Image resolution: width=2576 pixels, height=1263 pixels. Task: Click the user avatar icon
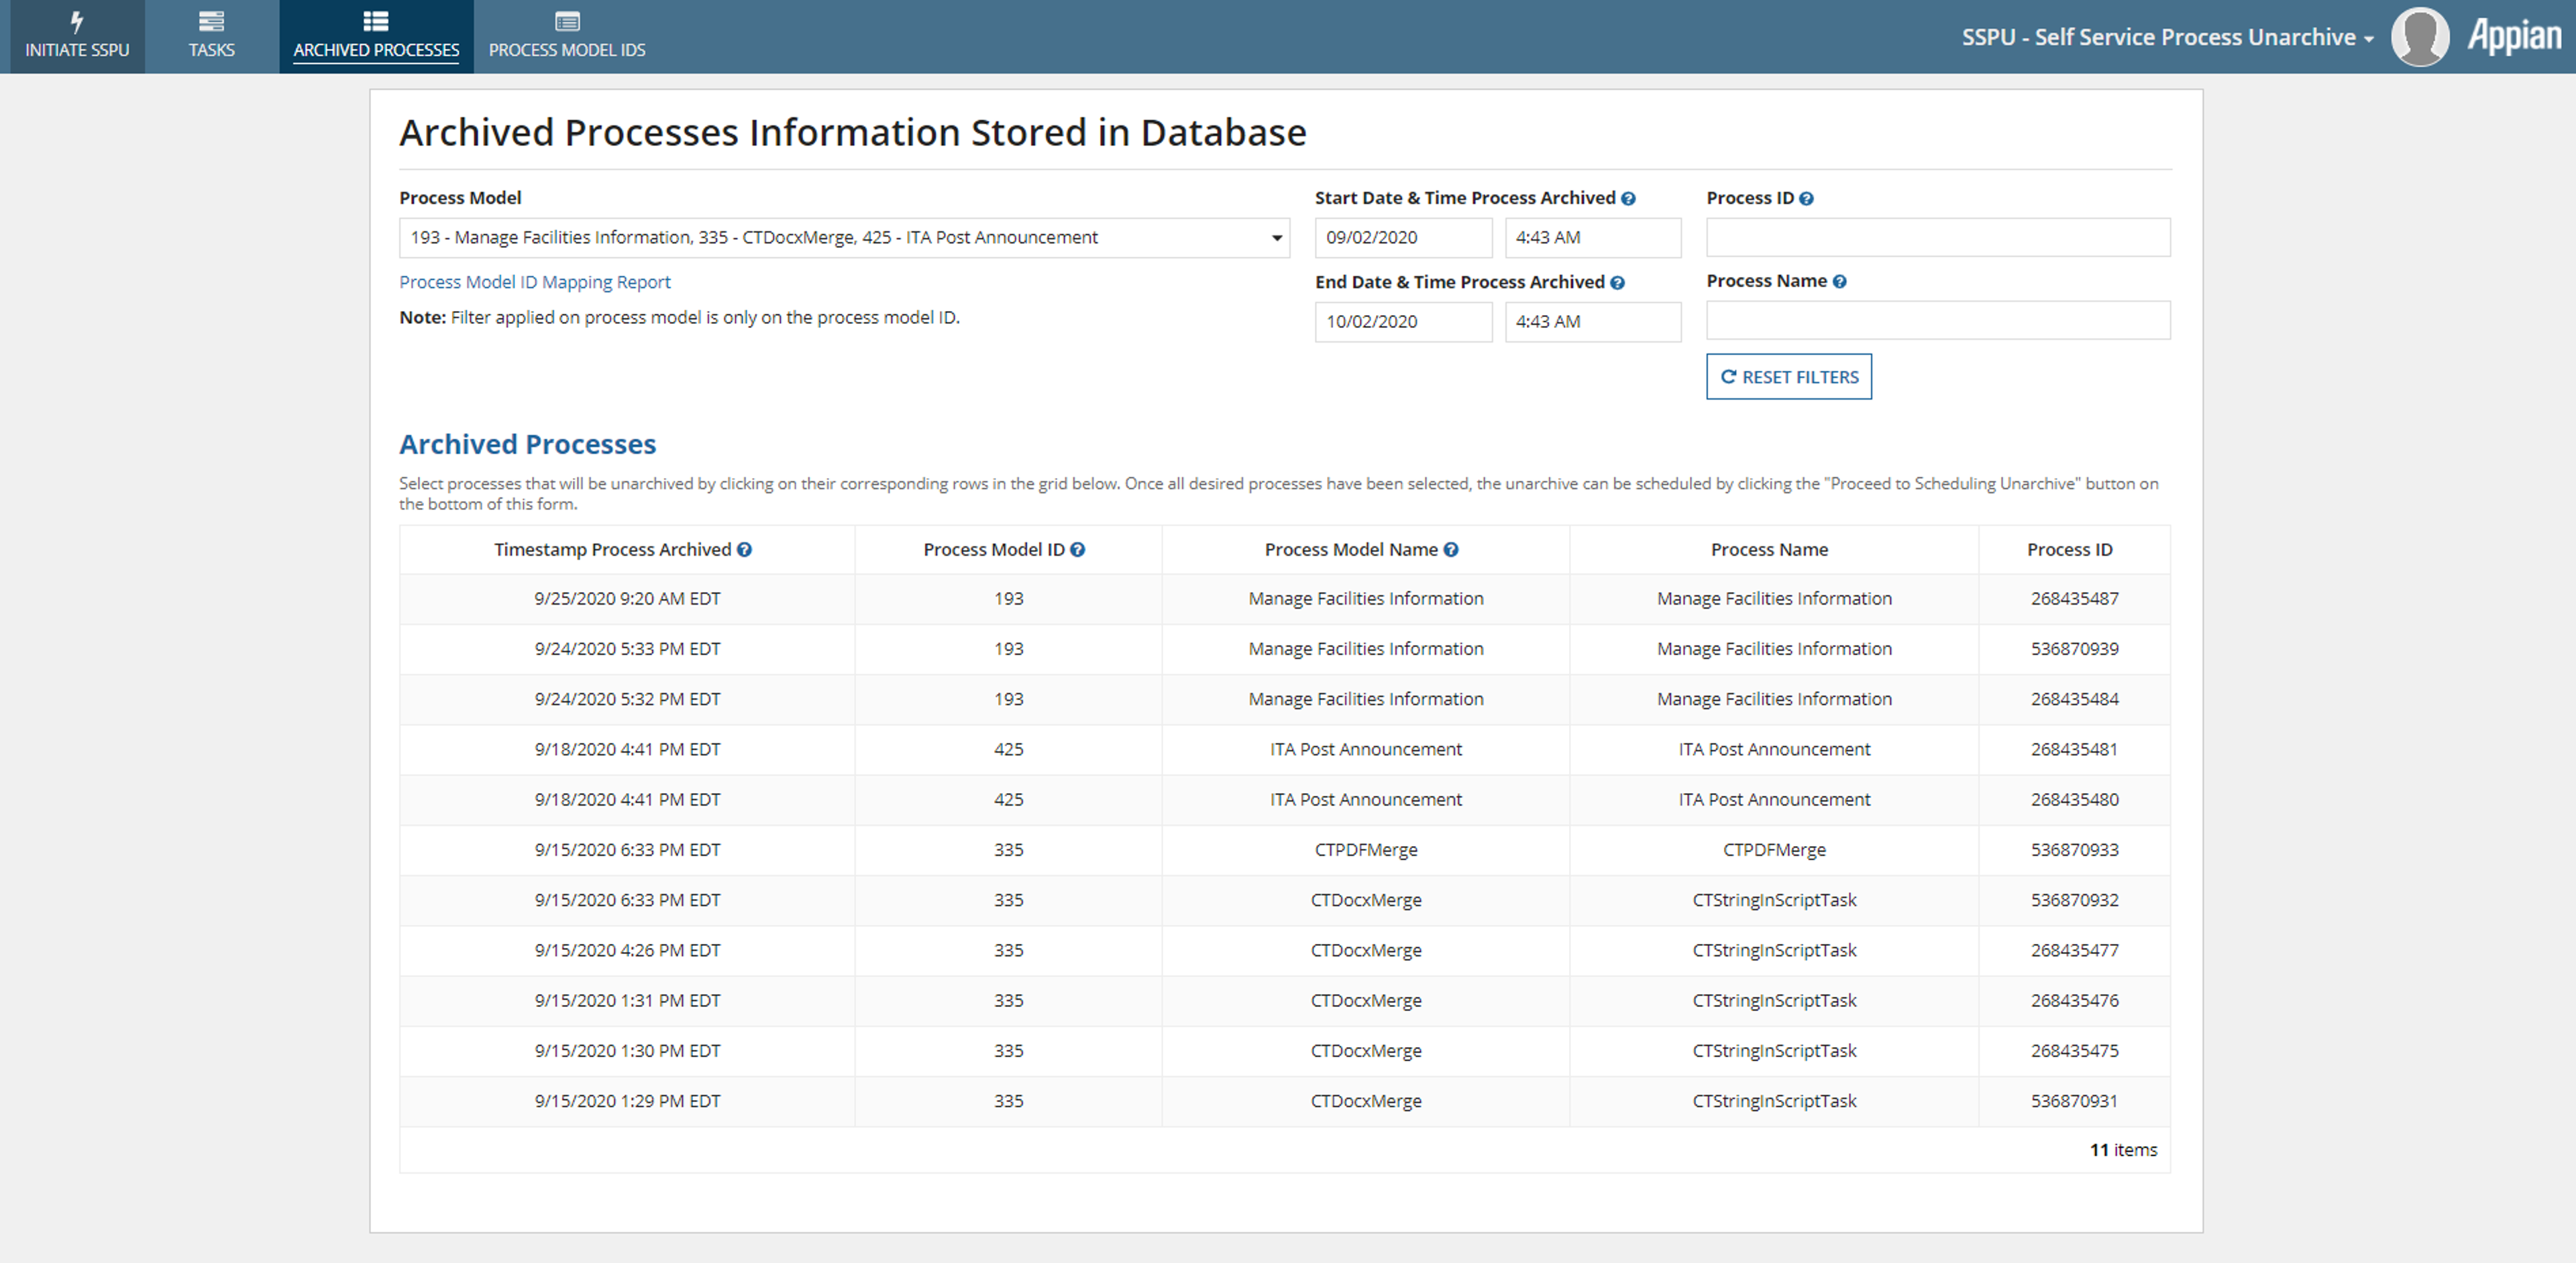[2419, 37]
